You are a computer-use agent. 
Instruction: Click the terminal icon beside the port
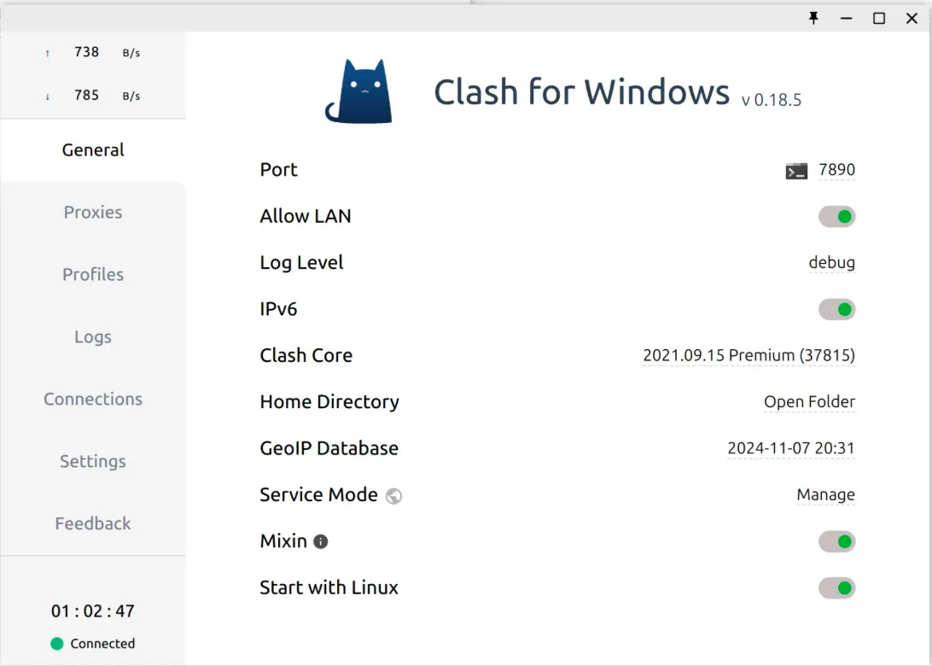pyautogui.click(x=795, y=171)
